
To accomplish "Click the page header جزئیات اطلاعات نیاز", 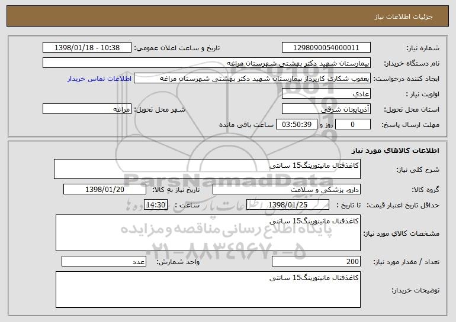I will 403,17.
